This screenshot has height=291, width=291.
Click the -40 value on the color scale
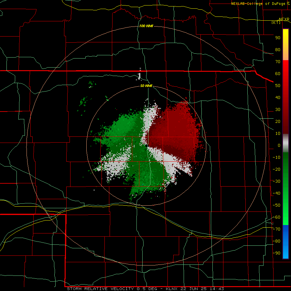(x=276, y=193)
